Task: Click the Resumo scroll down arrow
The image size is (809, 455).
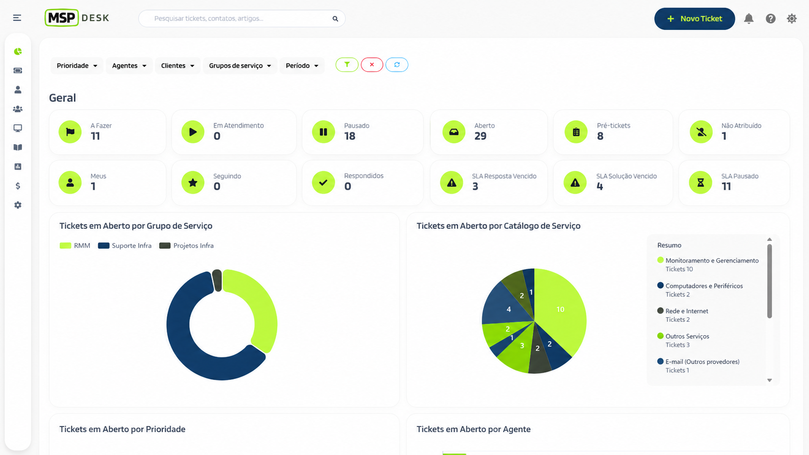Action: [769, 380]
